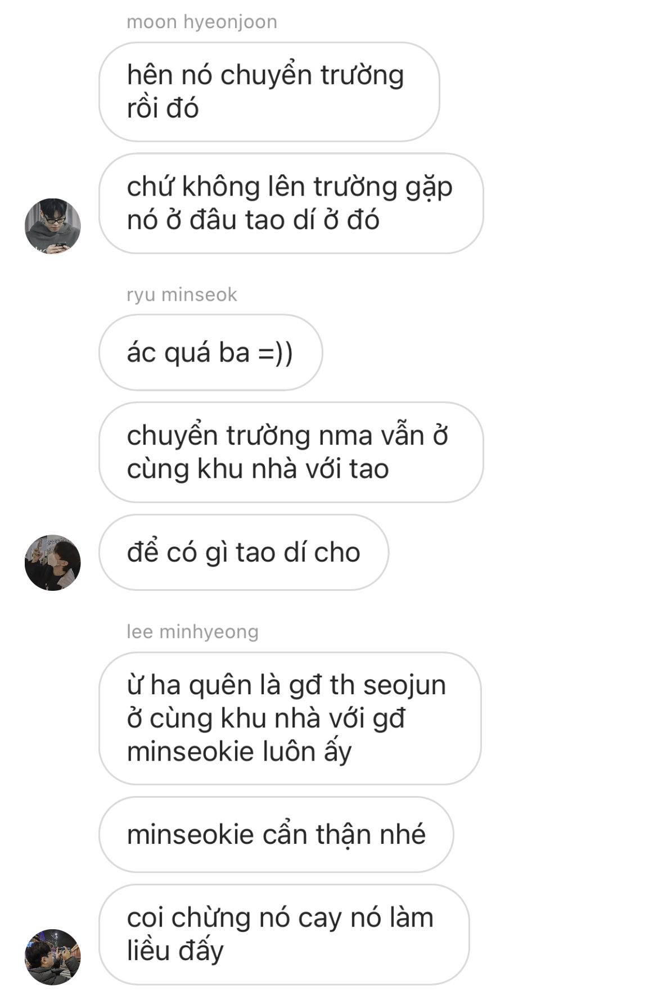The width and height of the screenshot is (658, 1004).
Task: View lee minhyeong's avatar photo
Action: [x=53, y=957]
